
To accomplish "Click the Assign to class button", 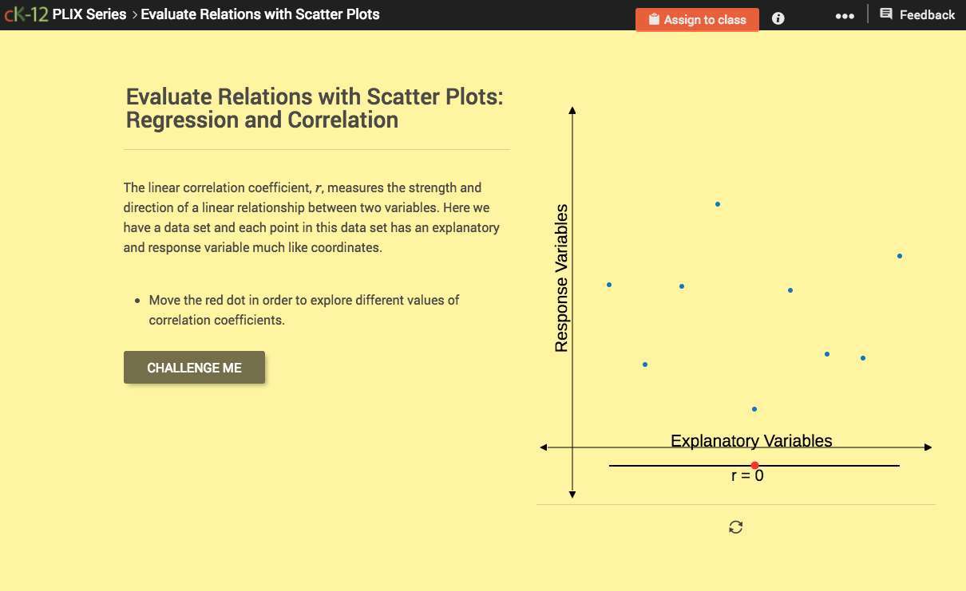I will pyautogui.click(x=697, y=19).
